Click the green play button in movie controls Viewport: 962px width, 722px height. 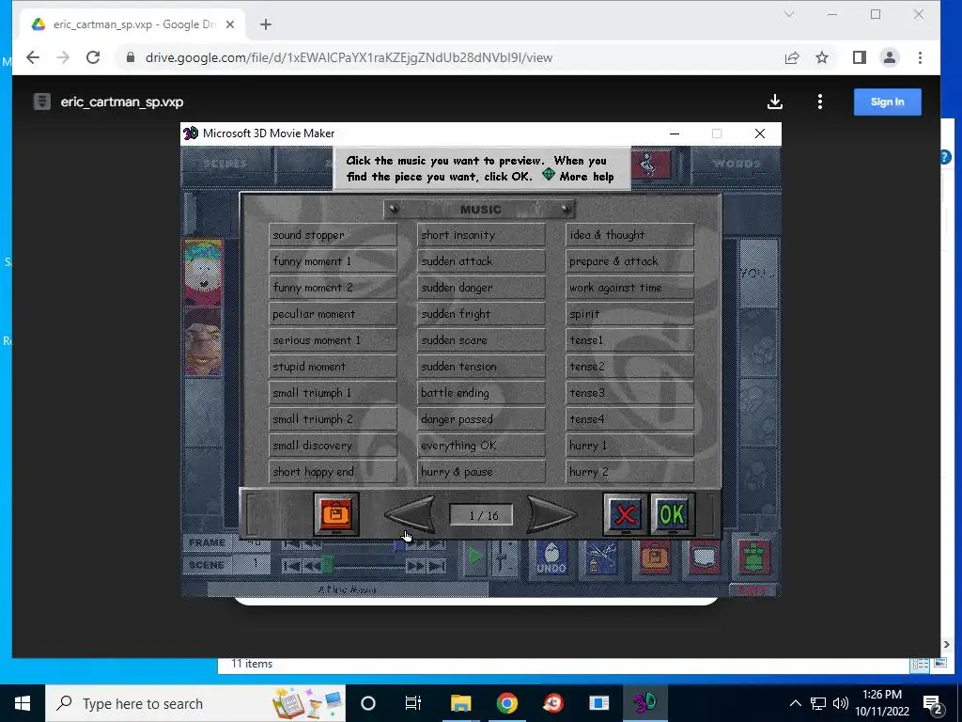(x=474, y=558)
